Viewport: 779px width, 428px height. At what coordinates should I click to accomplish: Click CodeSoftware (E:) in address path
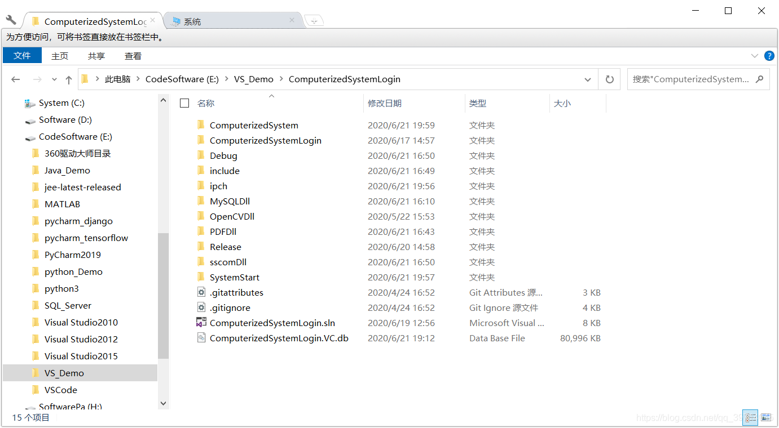point(182,79)
